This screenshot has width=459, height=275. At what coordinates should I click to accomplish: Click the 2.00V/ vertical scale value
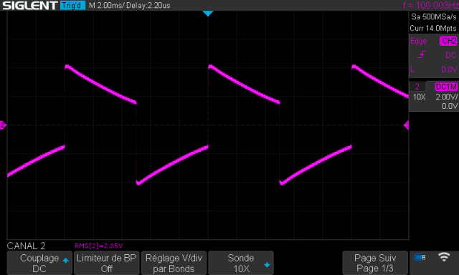coord(446,97)
